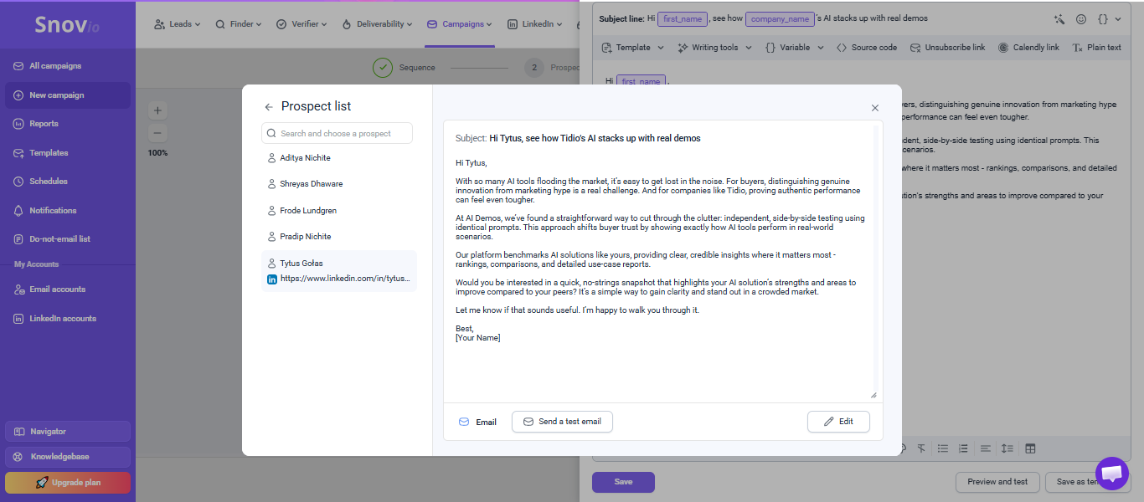Open Schedules in sidebar
This screenshot has width=1144, height=502.
point(68,182)
